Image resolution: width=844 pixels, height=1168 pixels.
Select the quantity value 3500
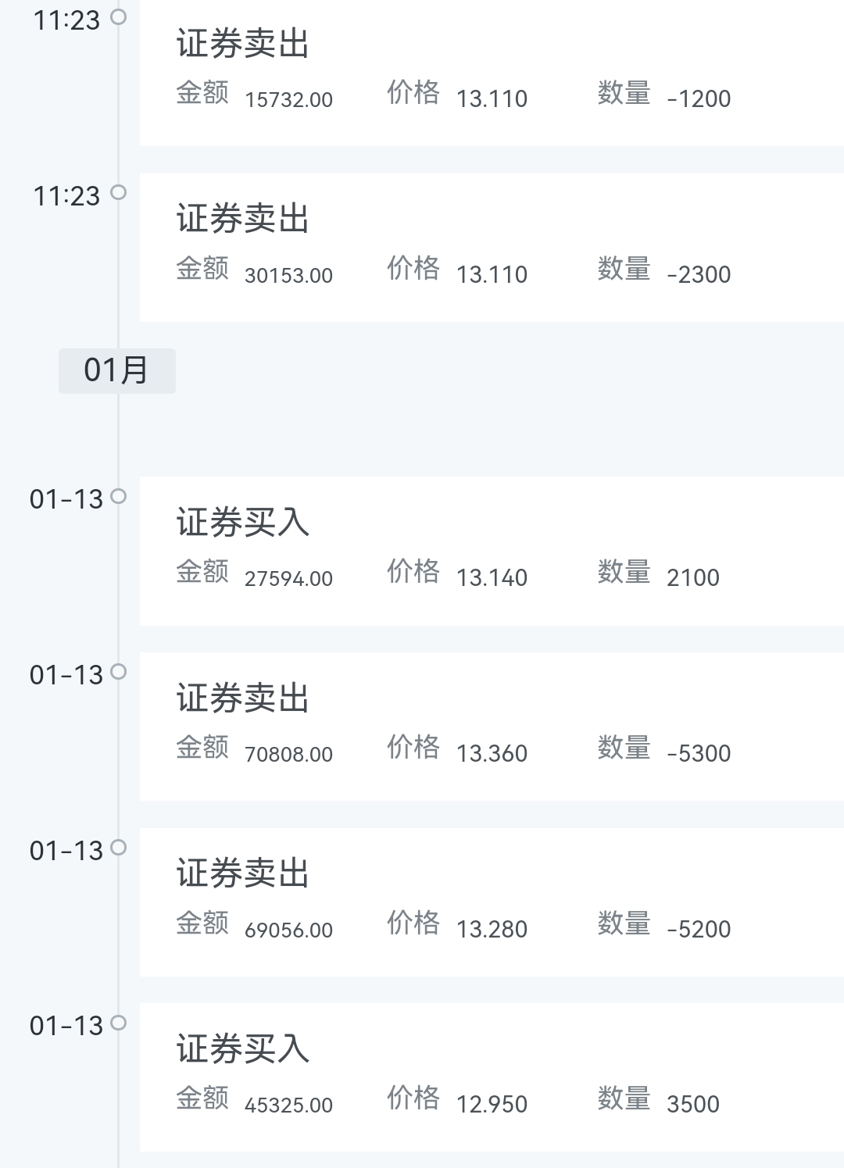click(x=692, y=1104)
